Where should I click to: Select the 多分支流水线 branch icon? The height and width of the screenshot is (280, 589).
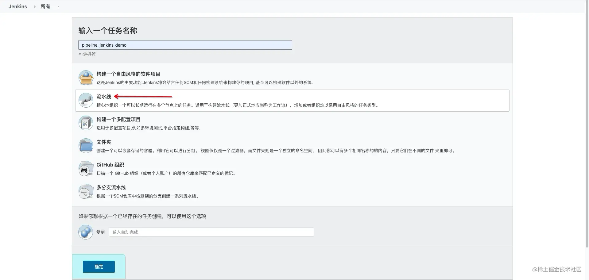pyautogui.click(x=86, y=191)
